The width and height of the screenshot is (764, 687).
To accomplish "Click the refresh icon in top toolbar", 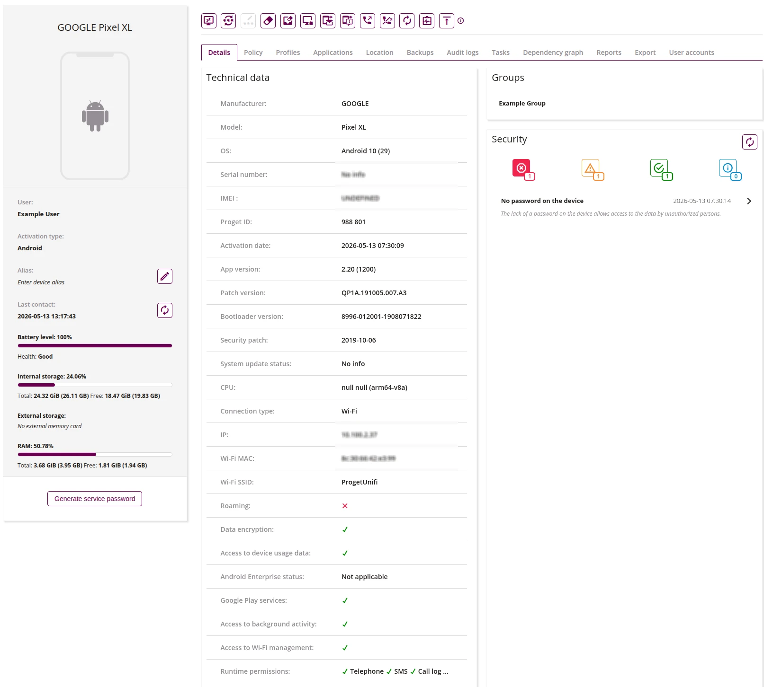I will pyautogui.click(x=407, y=21).
